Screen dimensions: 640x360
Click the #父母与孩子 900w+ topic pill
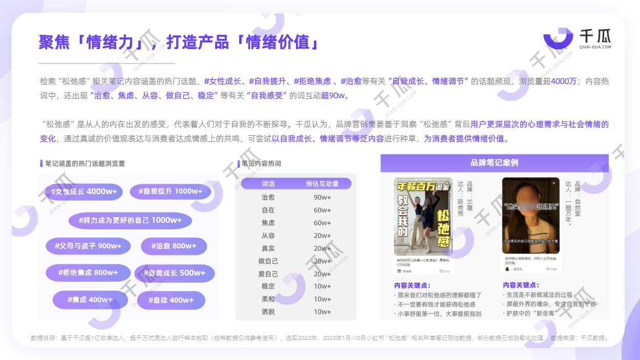point(88,246)
